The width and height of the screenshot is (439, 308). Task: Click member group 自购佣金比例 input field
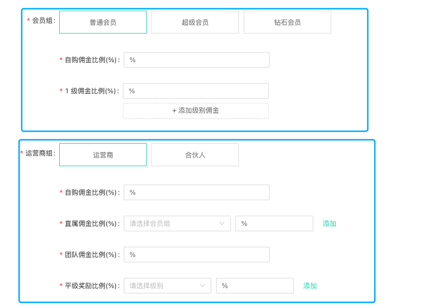(x=197, y=60)
